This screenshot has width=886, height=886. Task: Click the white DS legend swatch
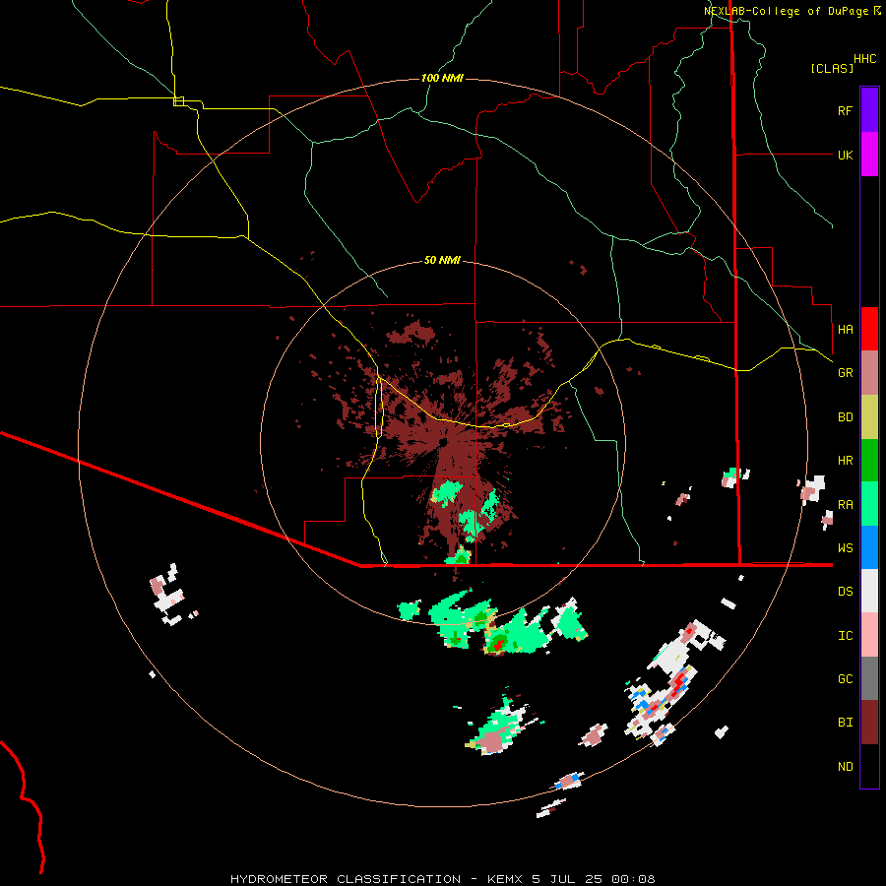[869, 591]
